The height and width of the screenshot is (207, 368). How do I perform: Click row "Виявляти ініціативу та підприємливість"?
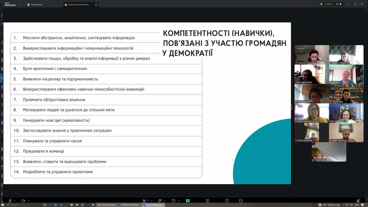106,79
